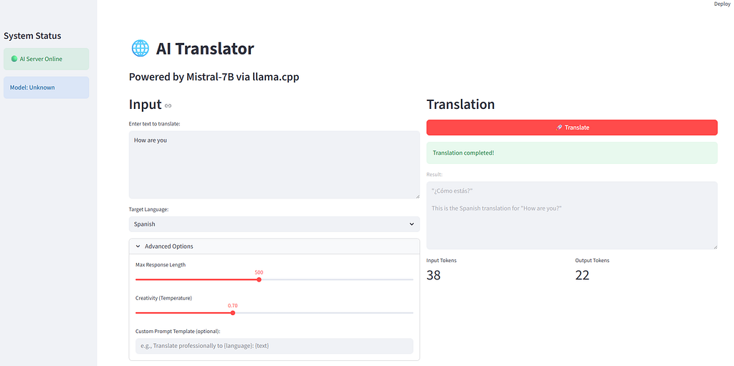Open the Deploy option at top right
Screen dimensions: 734x366
(x=722, y=4)
